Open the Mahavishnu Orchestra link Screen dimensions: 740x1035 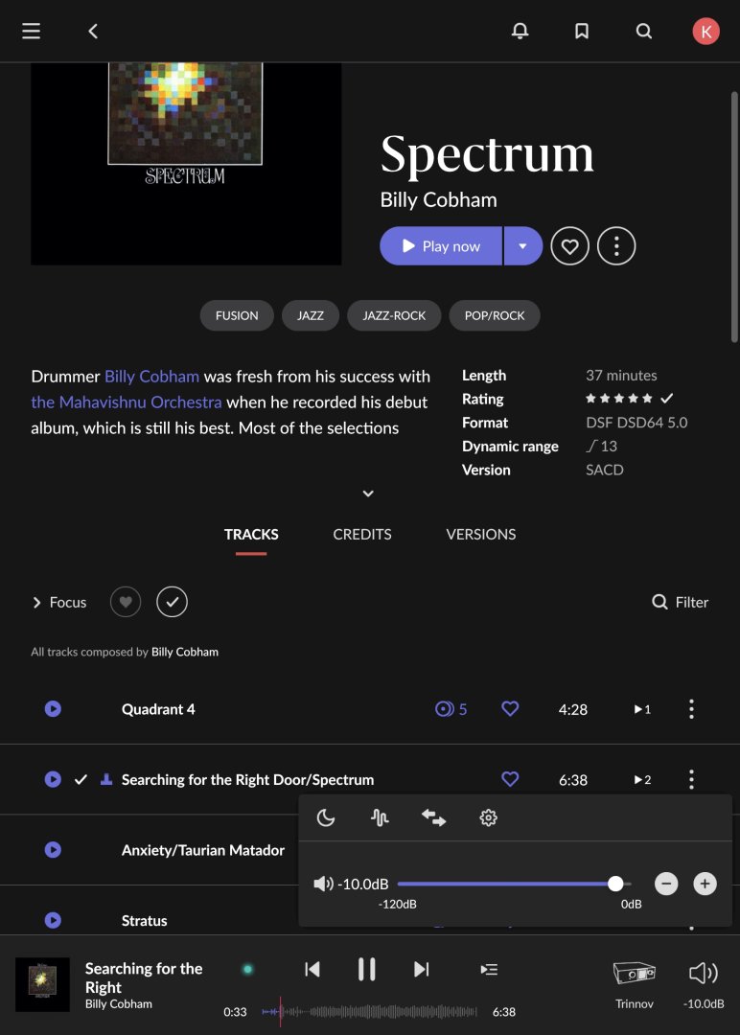127,402
